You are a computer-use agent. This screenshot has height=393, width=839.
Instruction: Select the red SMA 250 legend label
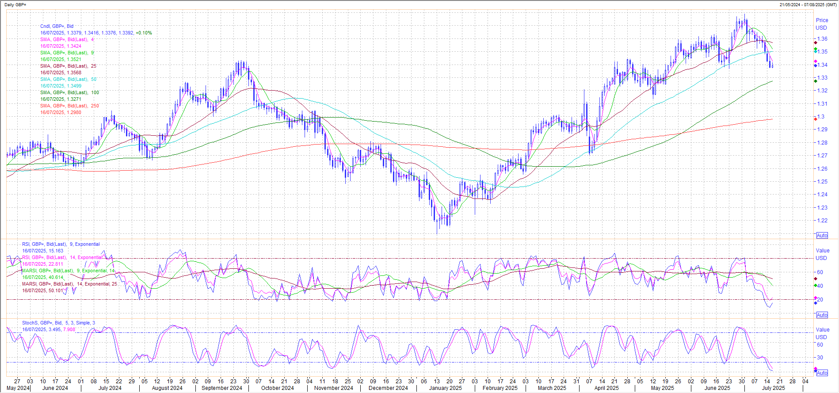click(x=69, y=106)
